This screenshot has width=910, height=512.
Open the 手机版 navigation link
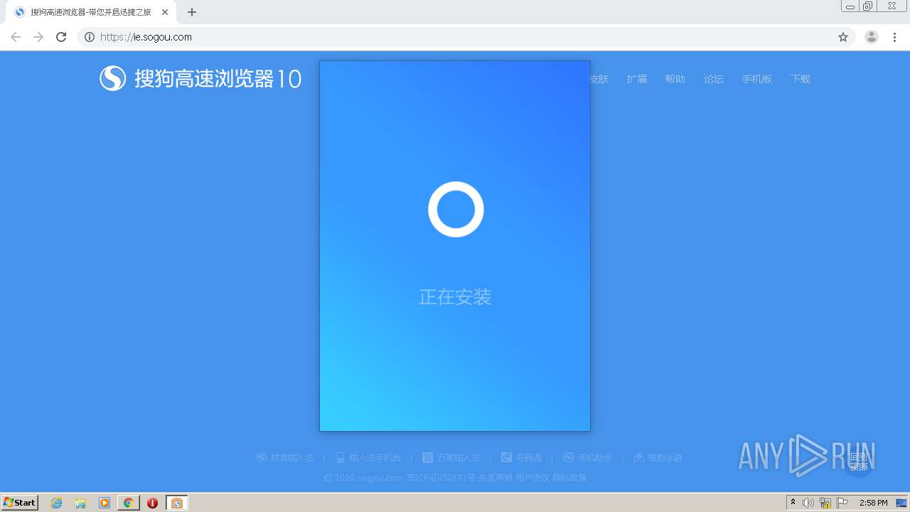757,79
